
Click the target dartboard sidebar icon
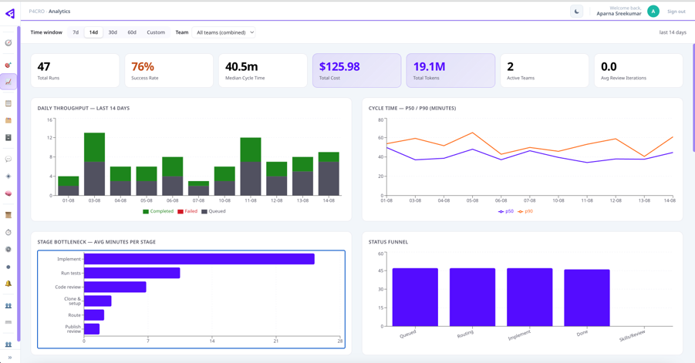(x=8, y=65)
